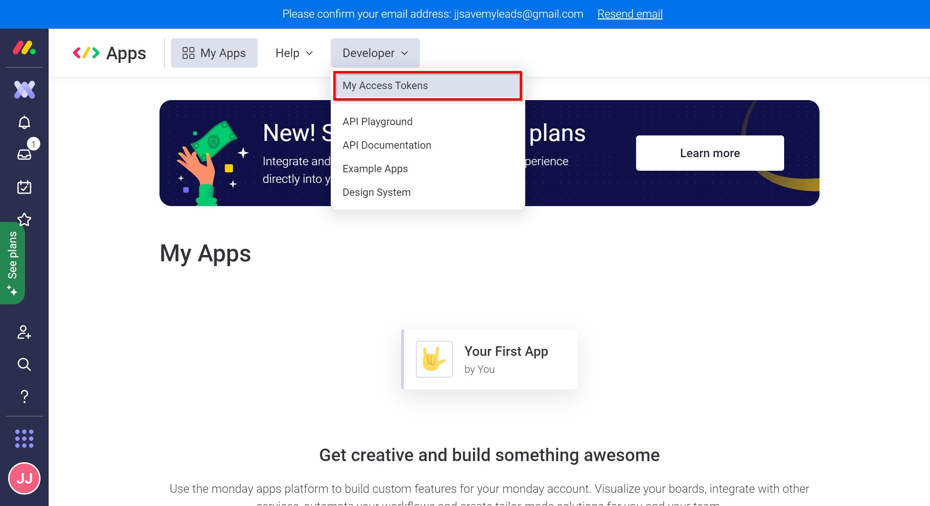Click the inbox badge showing 1

pyautogui.click(x=34, y=144)
